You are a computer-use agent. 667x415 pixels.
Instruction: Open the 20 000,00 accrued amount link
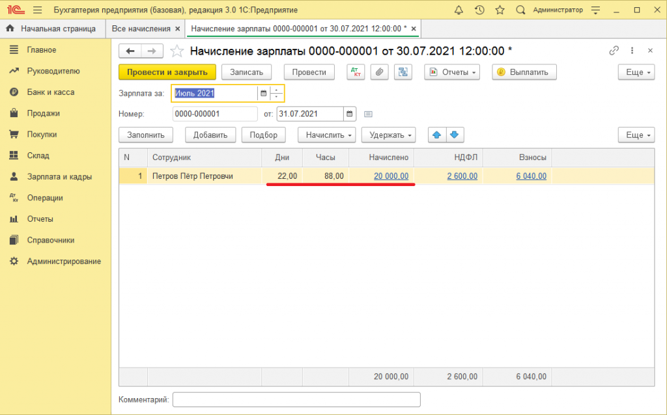click(391, 176)
